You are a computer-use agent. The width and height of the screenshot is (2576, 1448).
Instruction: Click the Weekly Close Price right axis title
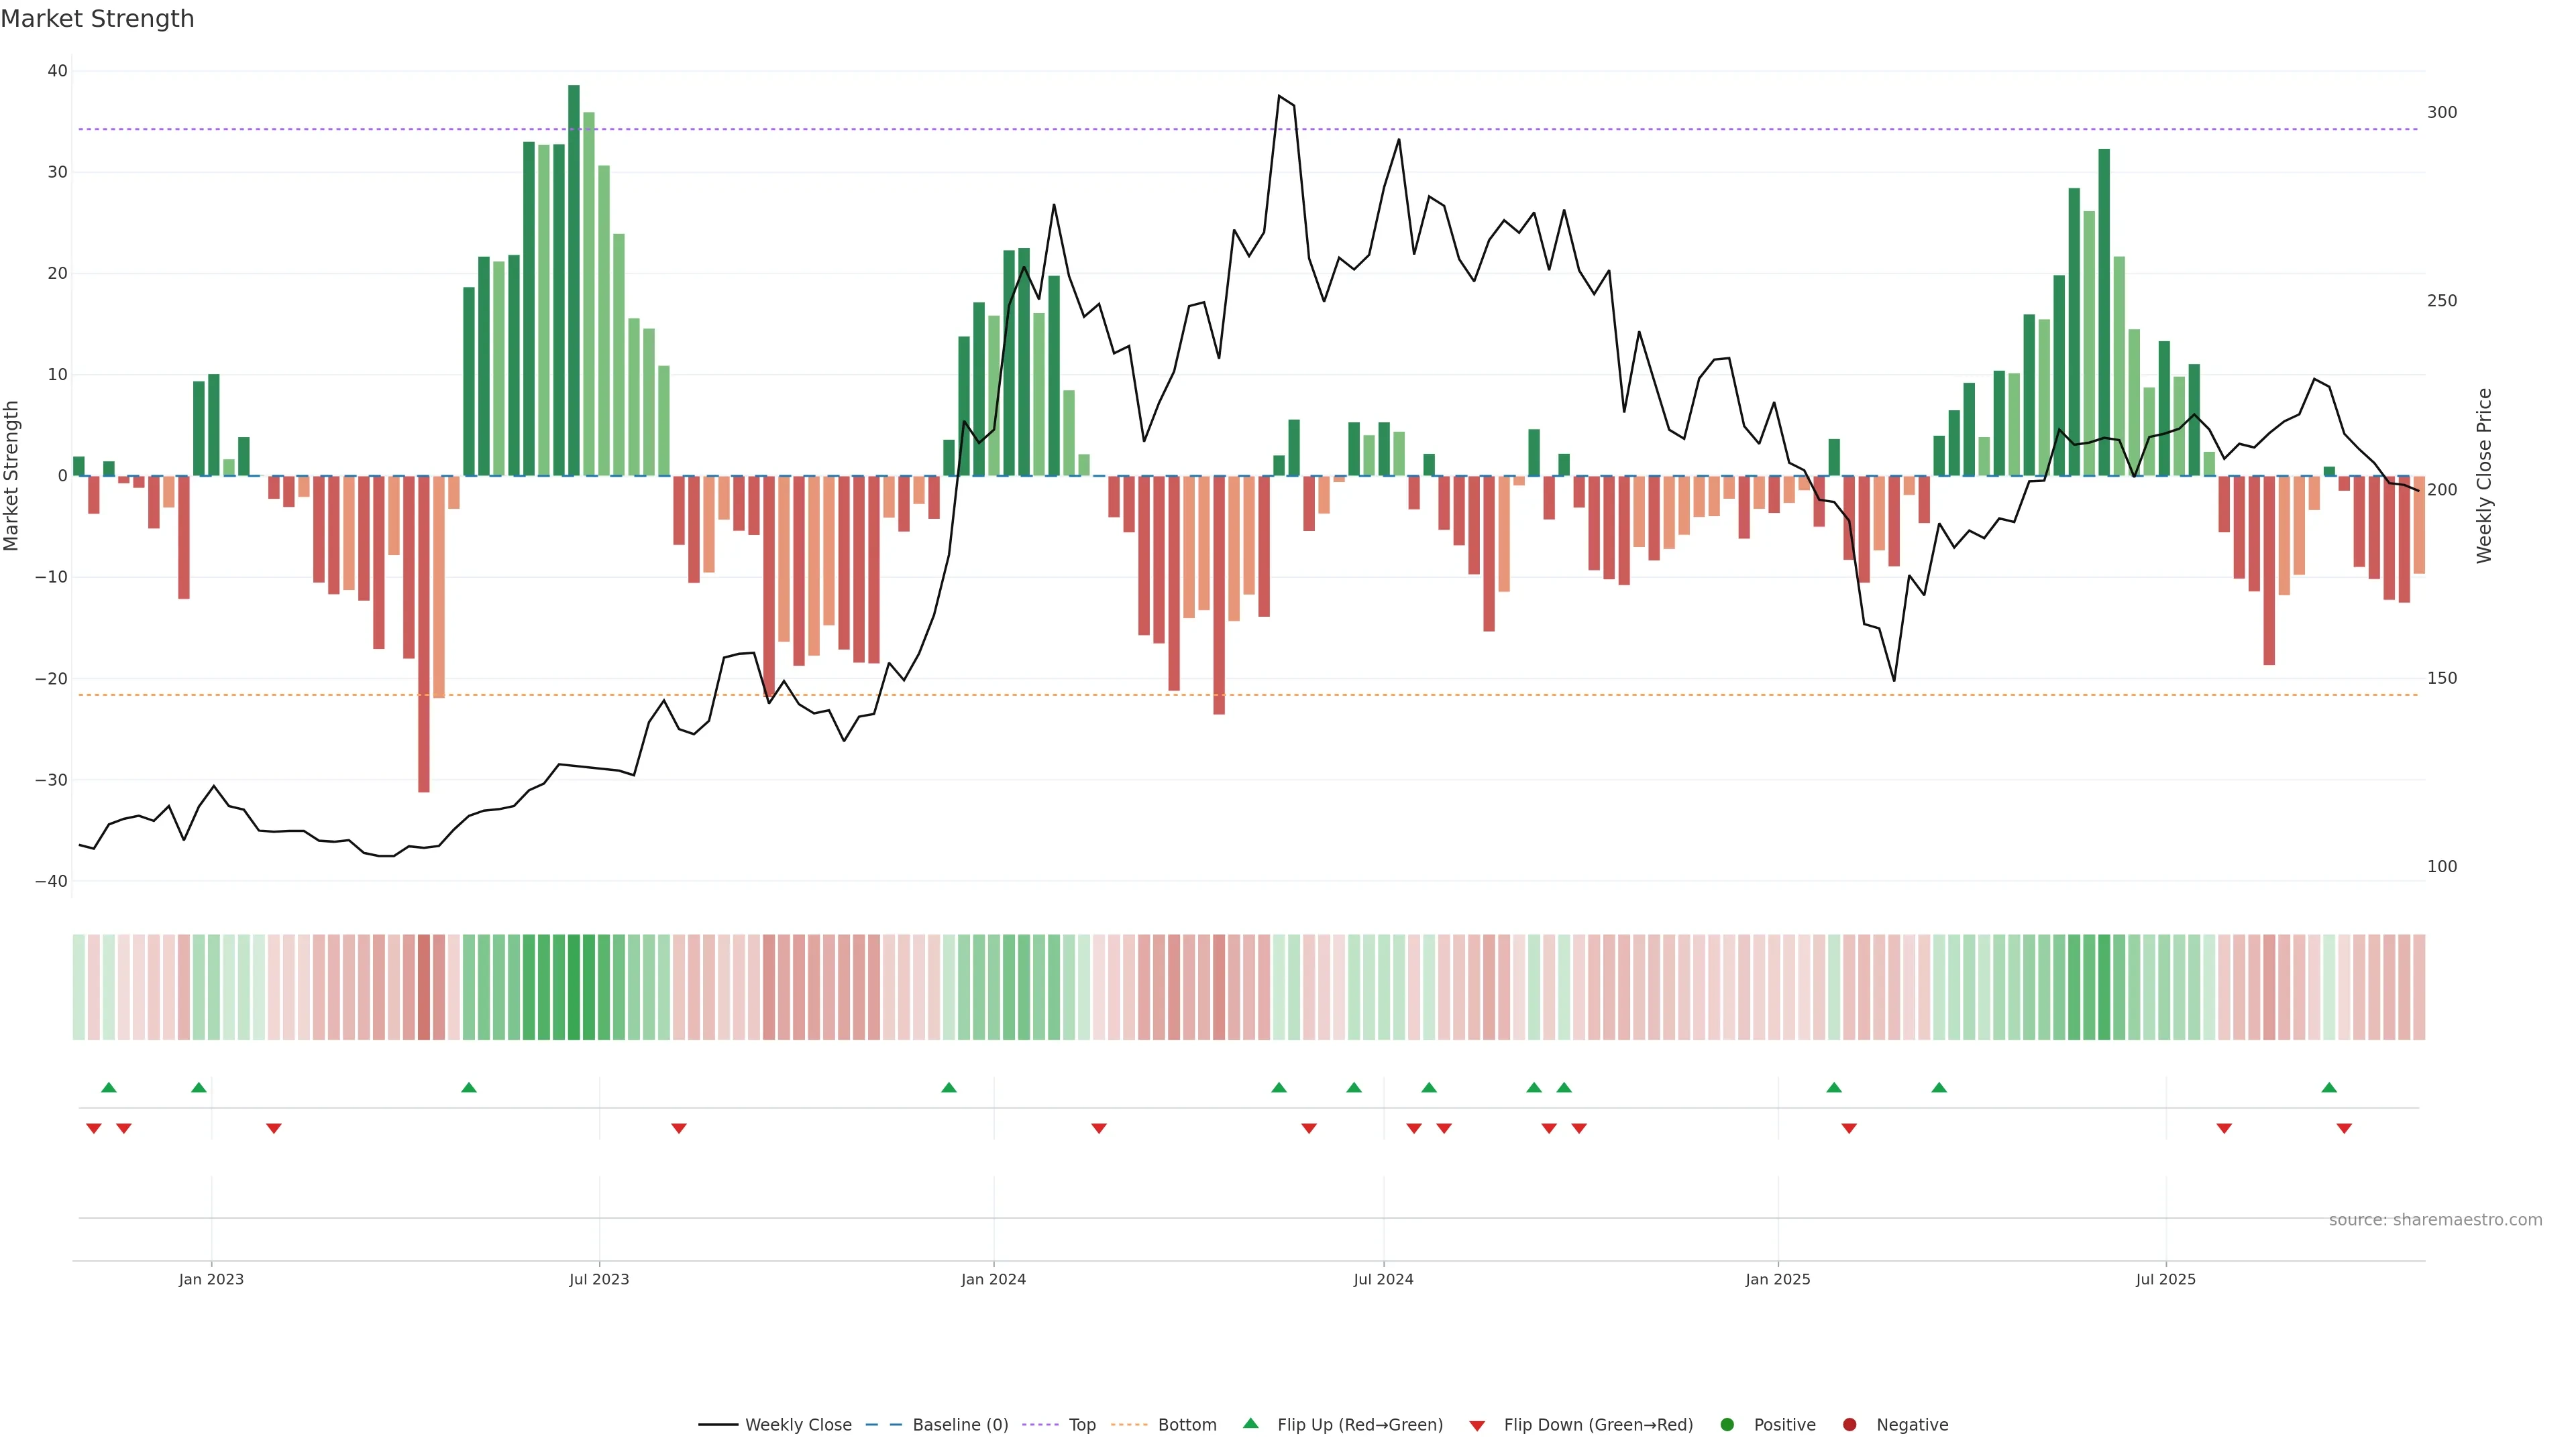[x=2484, y=476]
